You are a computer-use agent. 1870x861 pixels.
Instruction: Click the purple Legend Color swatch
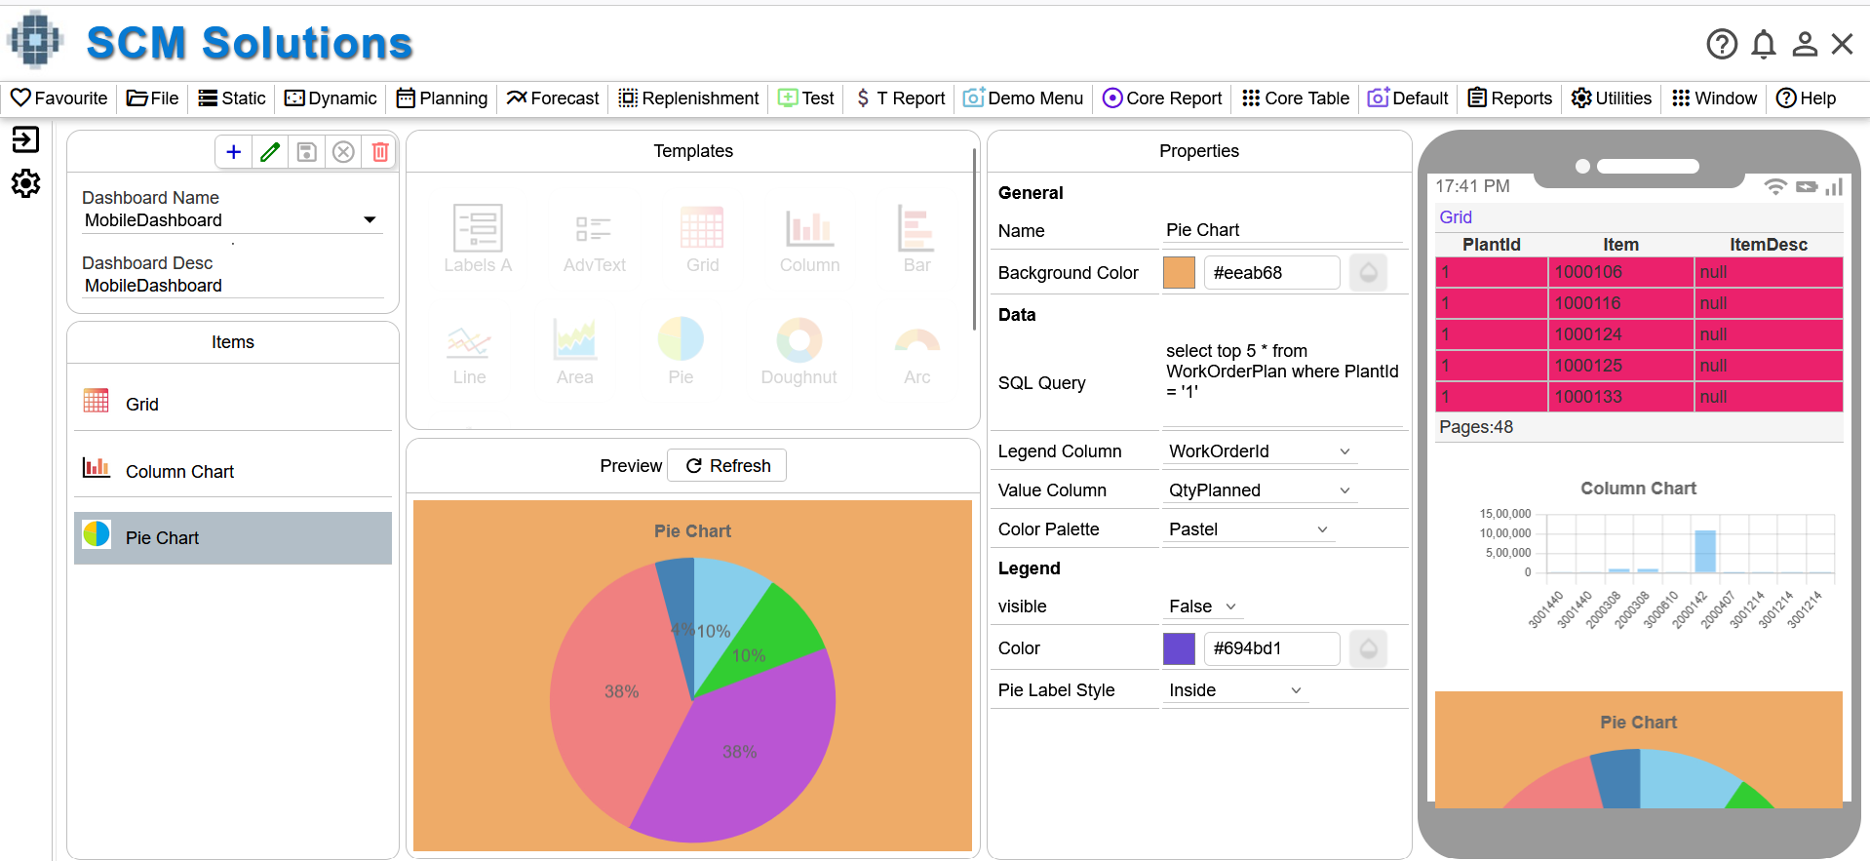tap(1179, 648)
